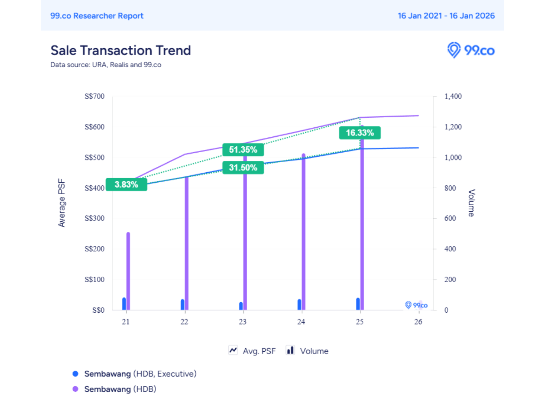The image size is (545, 409).
Task: Click the Avg. PSF line chart icon
Action: pos(233,350)
